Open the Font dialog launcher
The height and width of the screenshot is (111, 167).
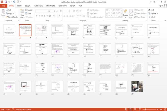click(62, 21)
